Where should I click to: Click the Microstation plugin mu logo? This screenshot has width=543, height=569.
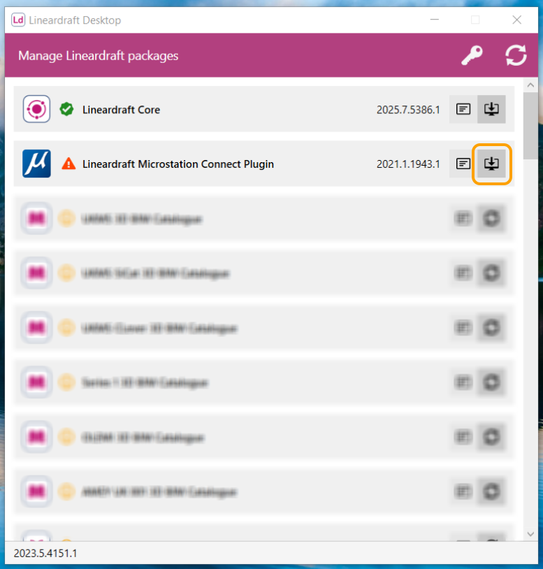point(36,164)
